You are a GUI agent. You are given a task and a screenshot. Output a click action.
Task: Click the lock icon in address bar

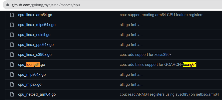coord(8,5)
